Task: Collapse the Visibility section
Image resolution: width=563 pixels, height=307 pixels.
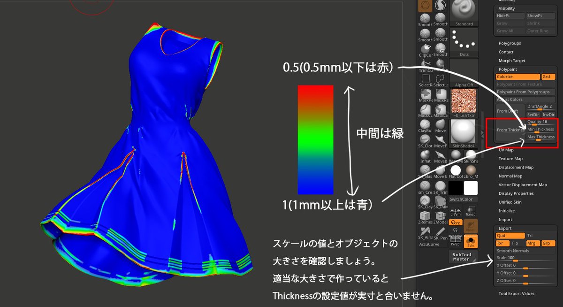Action: 507,8
